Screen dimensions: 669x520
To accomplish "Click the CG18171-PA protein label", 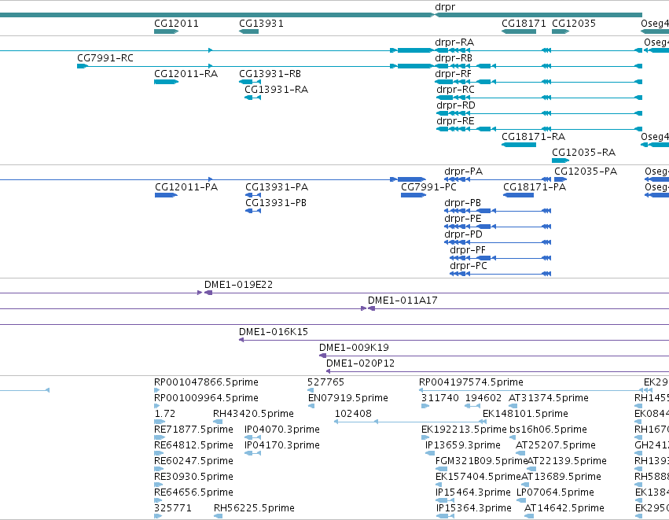I will tap(534, 187).
